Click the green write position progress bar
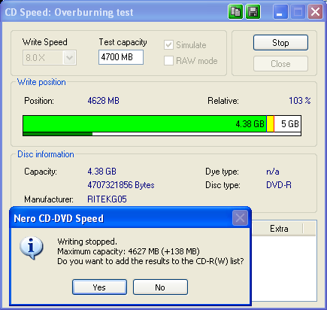 click(144, 123)
